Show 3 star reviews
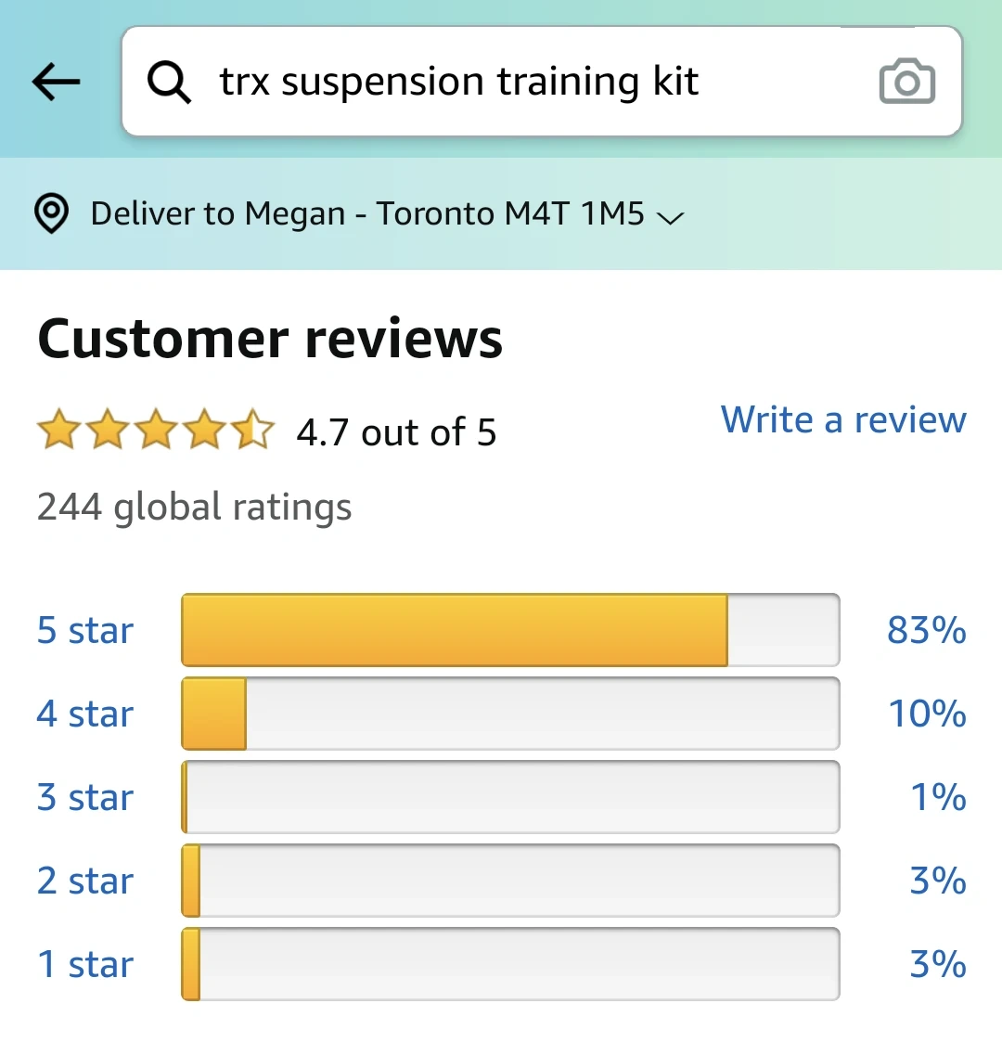 coord(85,797)
